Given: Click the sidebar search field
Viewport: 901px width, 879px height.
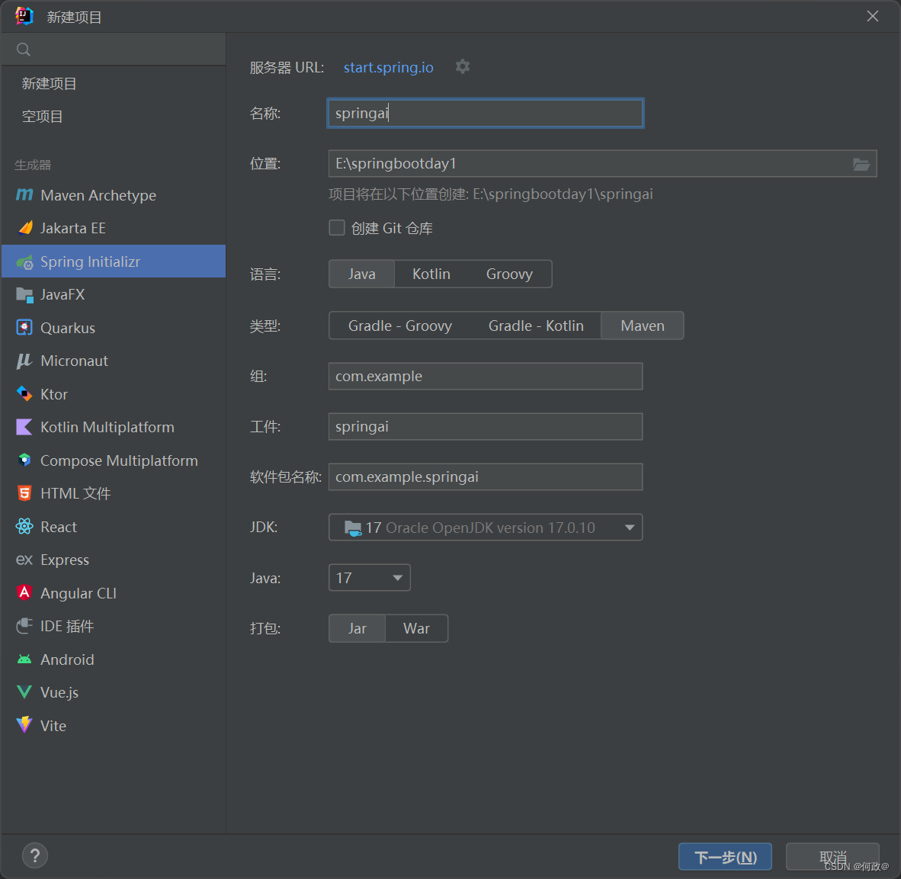Looking at the screenshot, I should [114, 50].
